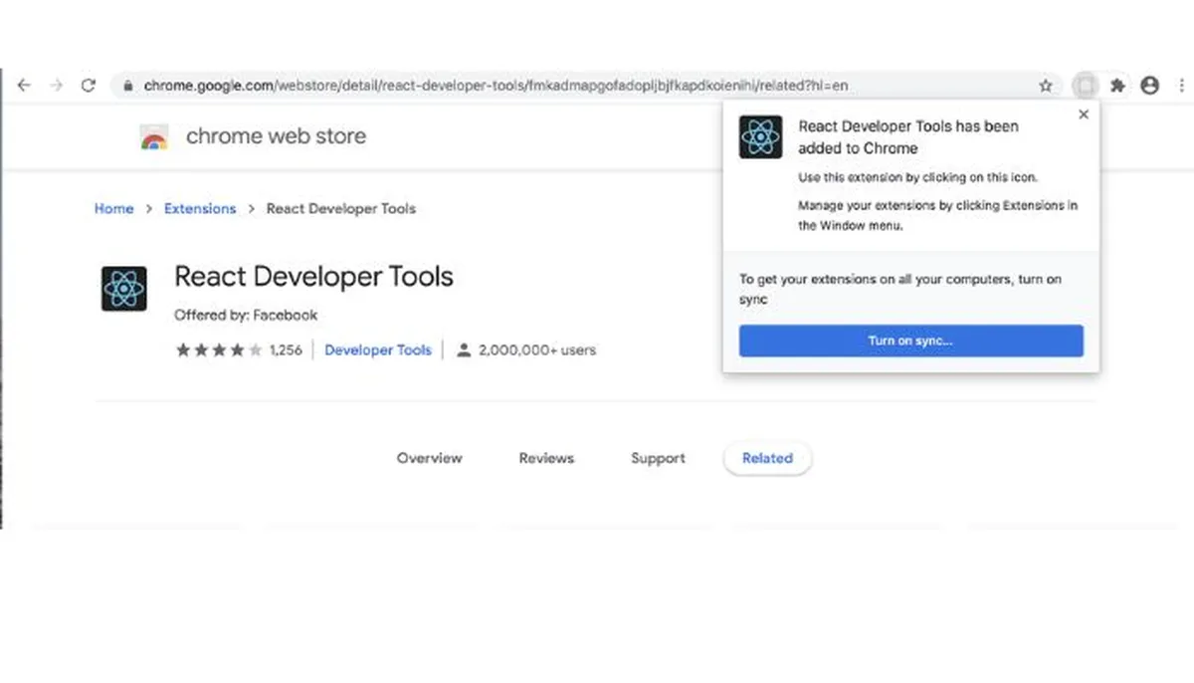Click the 'Offered by: Facebook' text

coord(246,316)
